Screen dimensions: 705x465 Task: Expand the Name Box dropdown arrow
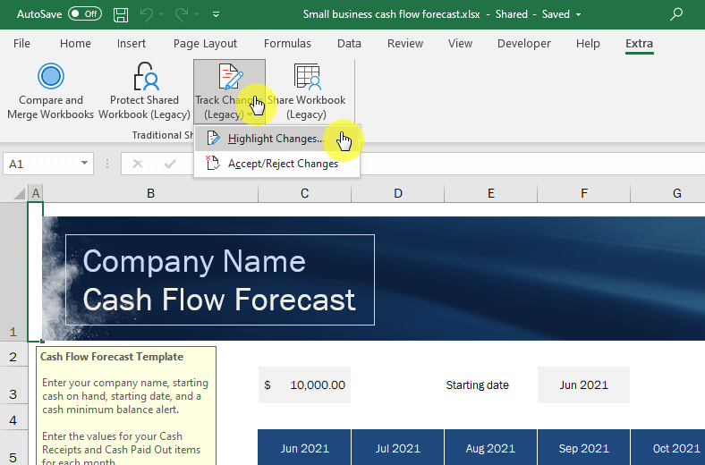(x=84, y=164)
